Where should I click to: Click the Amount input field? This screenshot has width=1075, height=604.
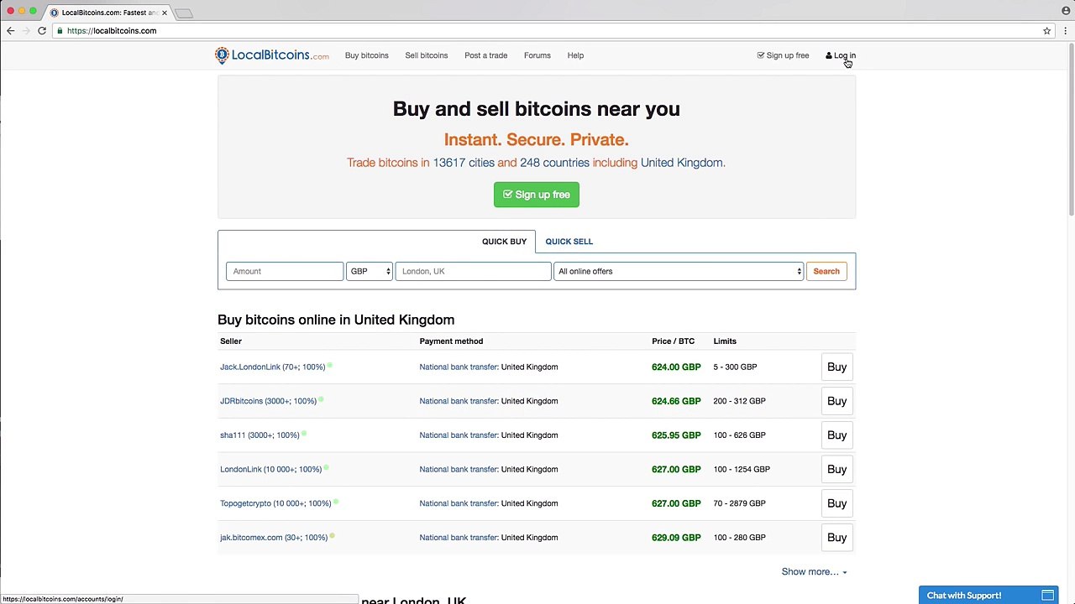click(284, 271)
